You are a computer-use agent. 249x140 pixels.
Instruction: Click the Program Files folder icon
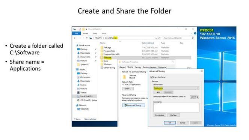pos(102,51)
